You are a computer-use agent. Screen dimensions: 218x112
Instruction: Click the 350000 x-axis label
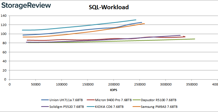(x=191, y=84)
